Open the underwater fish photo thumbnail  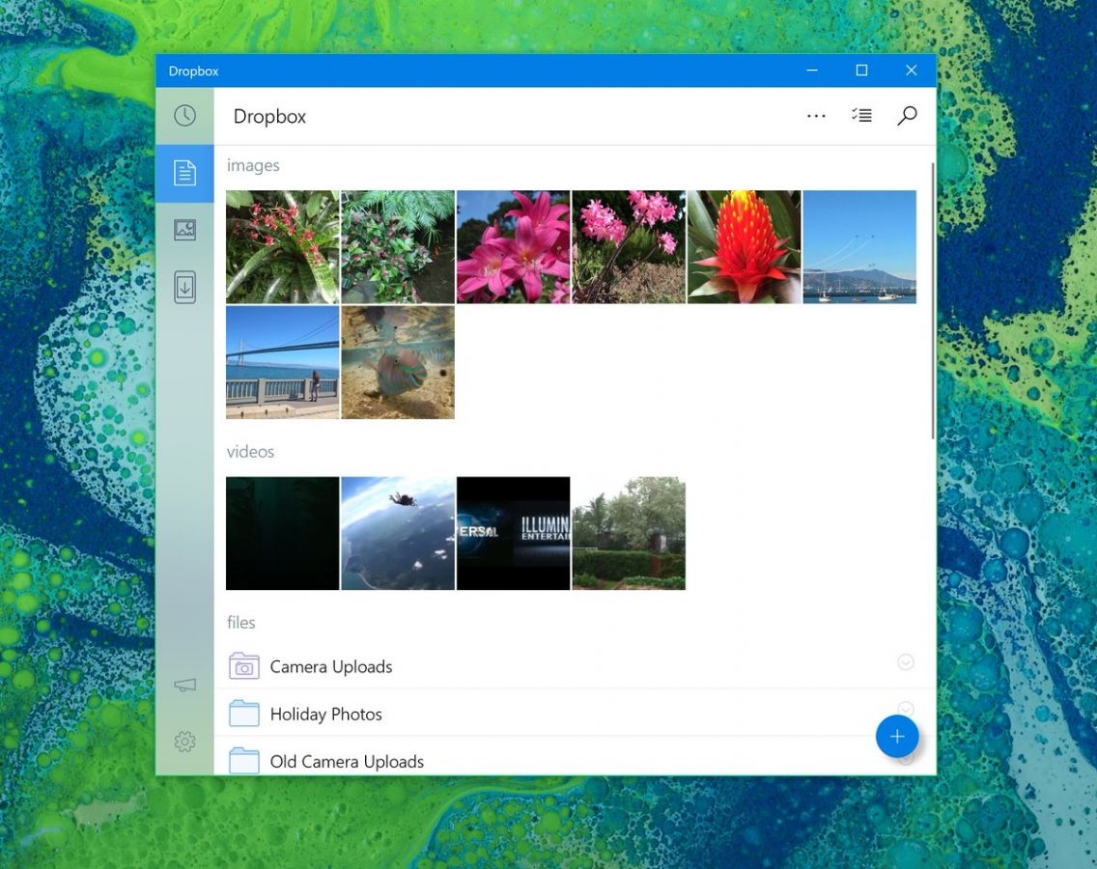(x=398, y=362)
